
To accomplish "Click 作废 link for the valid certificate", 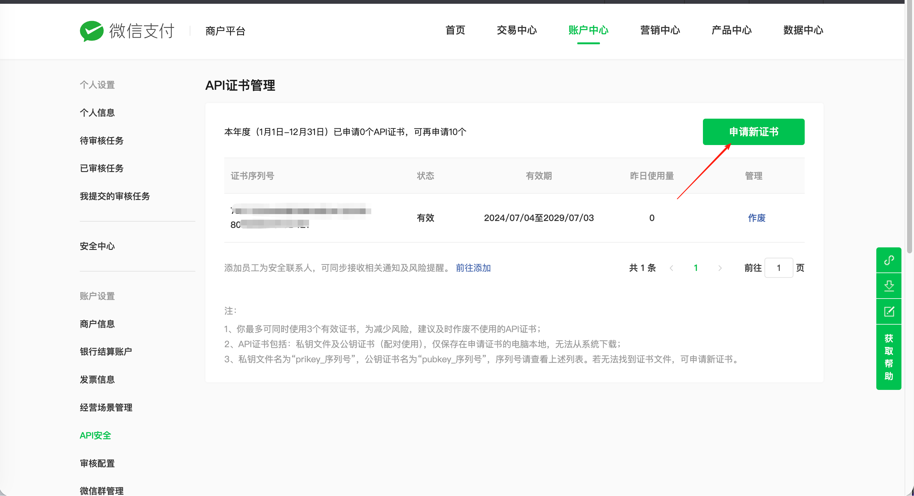I will click(x=756, y=218).
